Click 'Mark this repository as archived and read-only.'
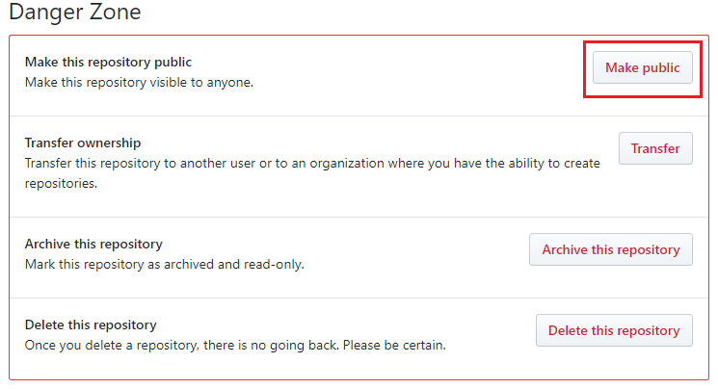718x389 pixels. 165,264
